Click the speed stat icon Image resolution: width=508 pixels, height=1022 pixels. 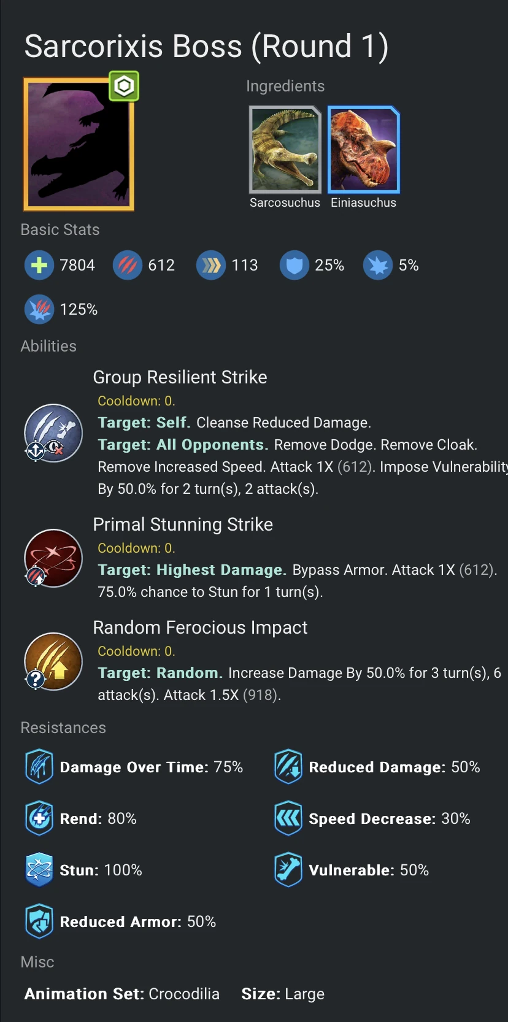click(211, 265)
